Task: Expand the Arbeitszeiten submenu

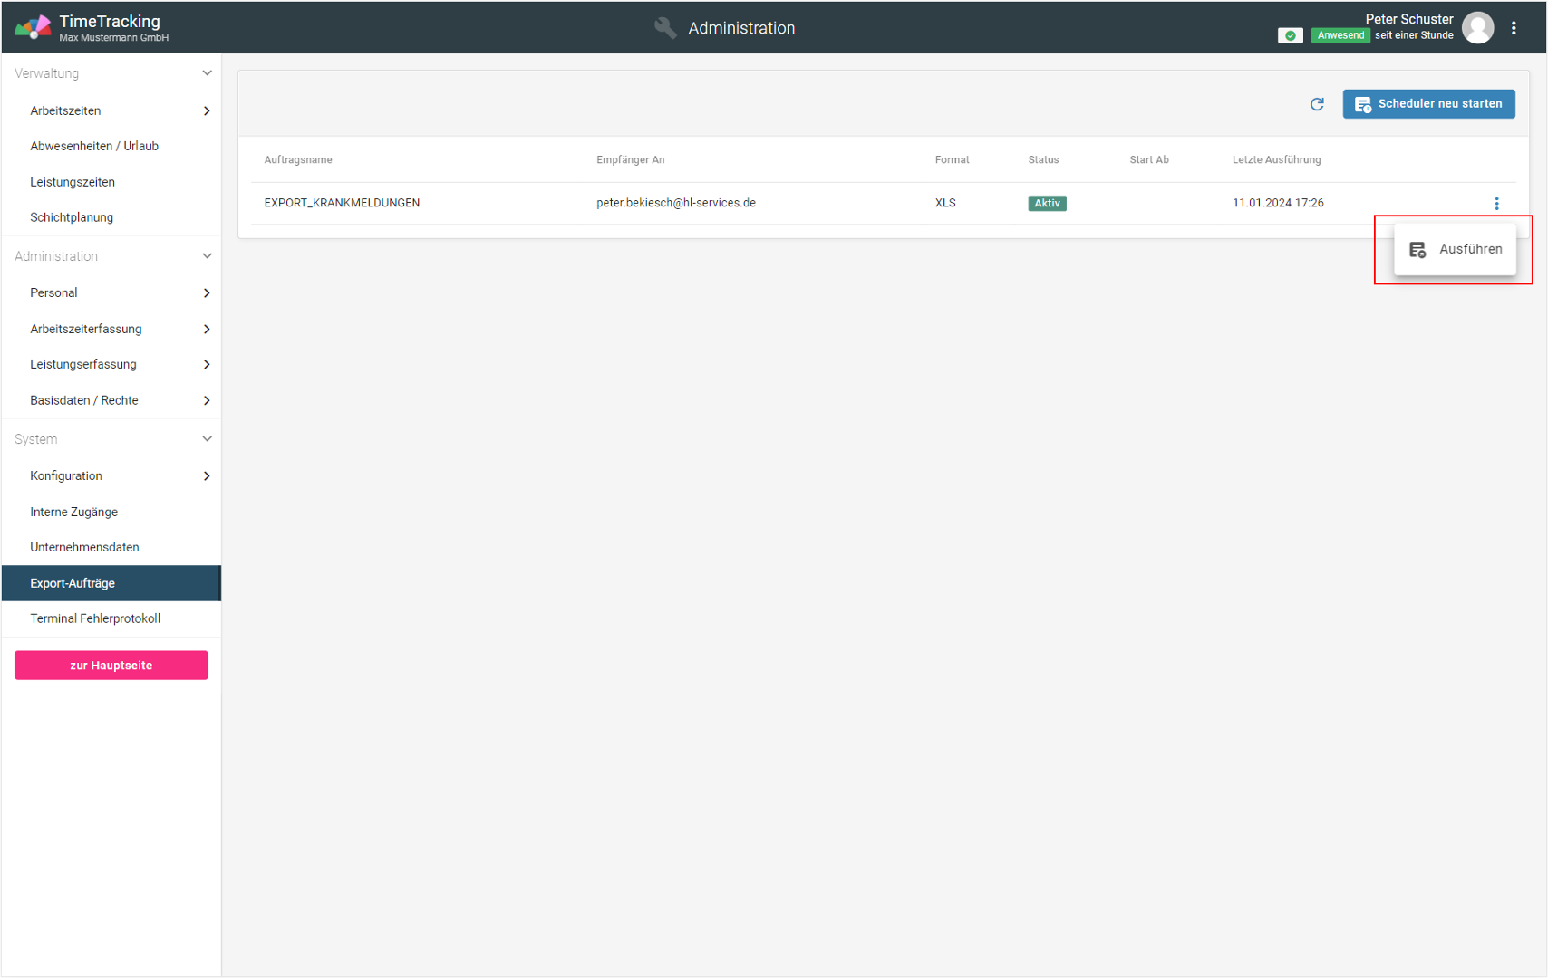Action: pos(207,111)
